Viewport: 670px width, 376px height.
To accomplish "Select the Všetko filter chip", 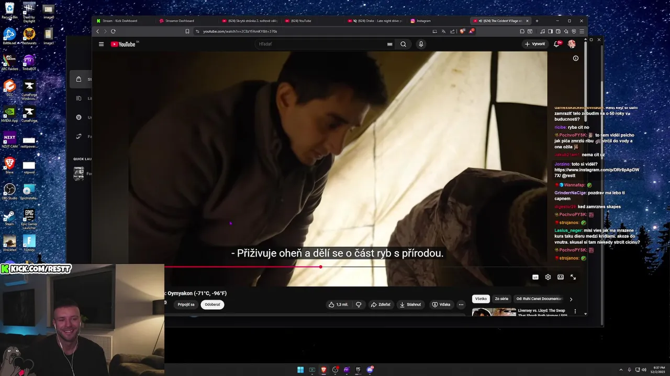I will click(x=481, y=299).
